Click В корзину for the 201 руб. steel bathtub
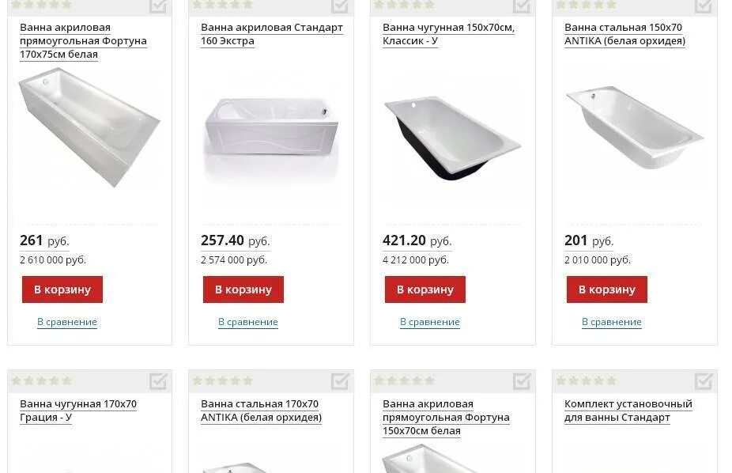 607,289
